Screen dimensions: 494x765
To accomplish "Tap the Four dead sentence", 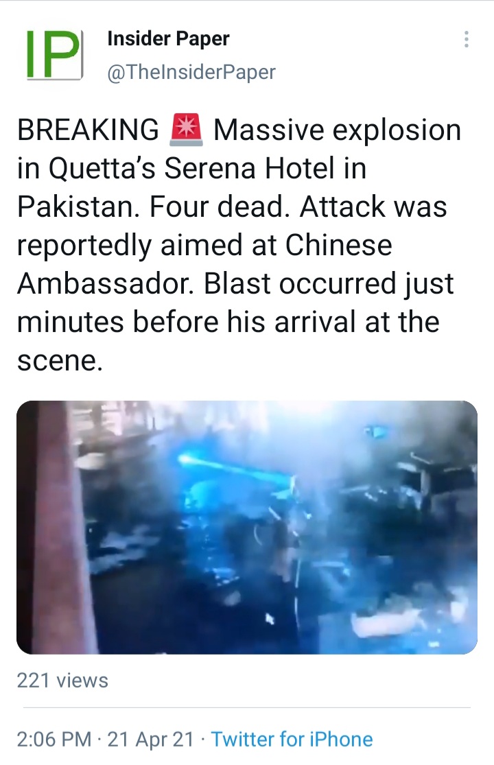I will point(217,207).
